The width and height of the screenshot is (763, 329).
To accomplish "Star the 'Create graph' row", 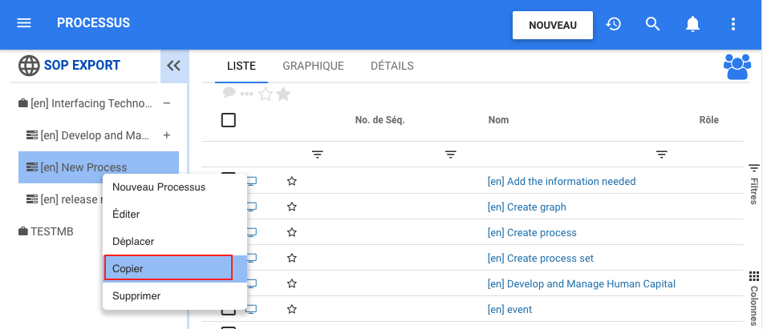I will pyautogui.click(x=292, y=207).
